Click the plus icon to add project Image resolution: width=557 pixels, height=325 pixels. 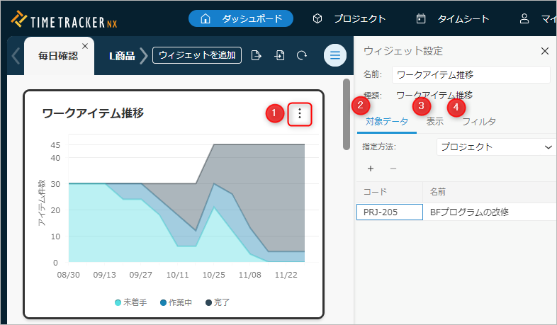point(371,169)
